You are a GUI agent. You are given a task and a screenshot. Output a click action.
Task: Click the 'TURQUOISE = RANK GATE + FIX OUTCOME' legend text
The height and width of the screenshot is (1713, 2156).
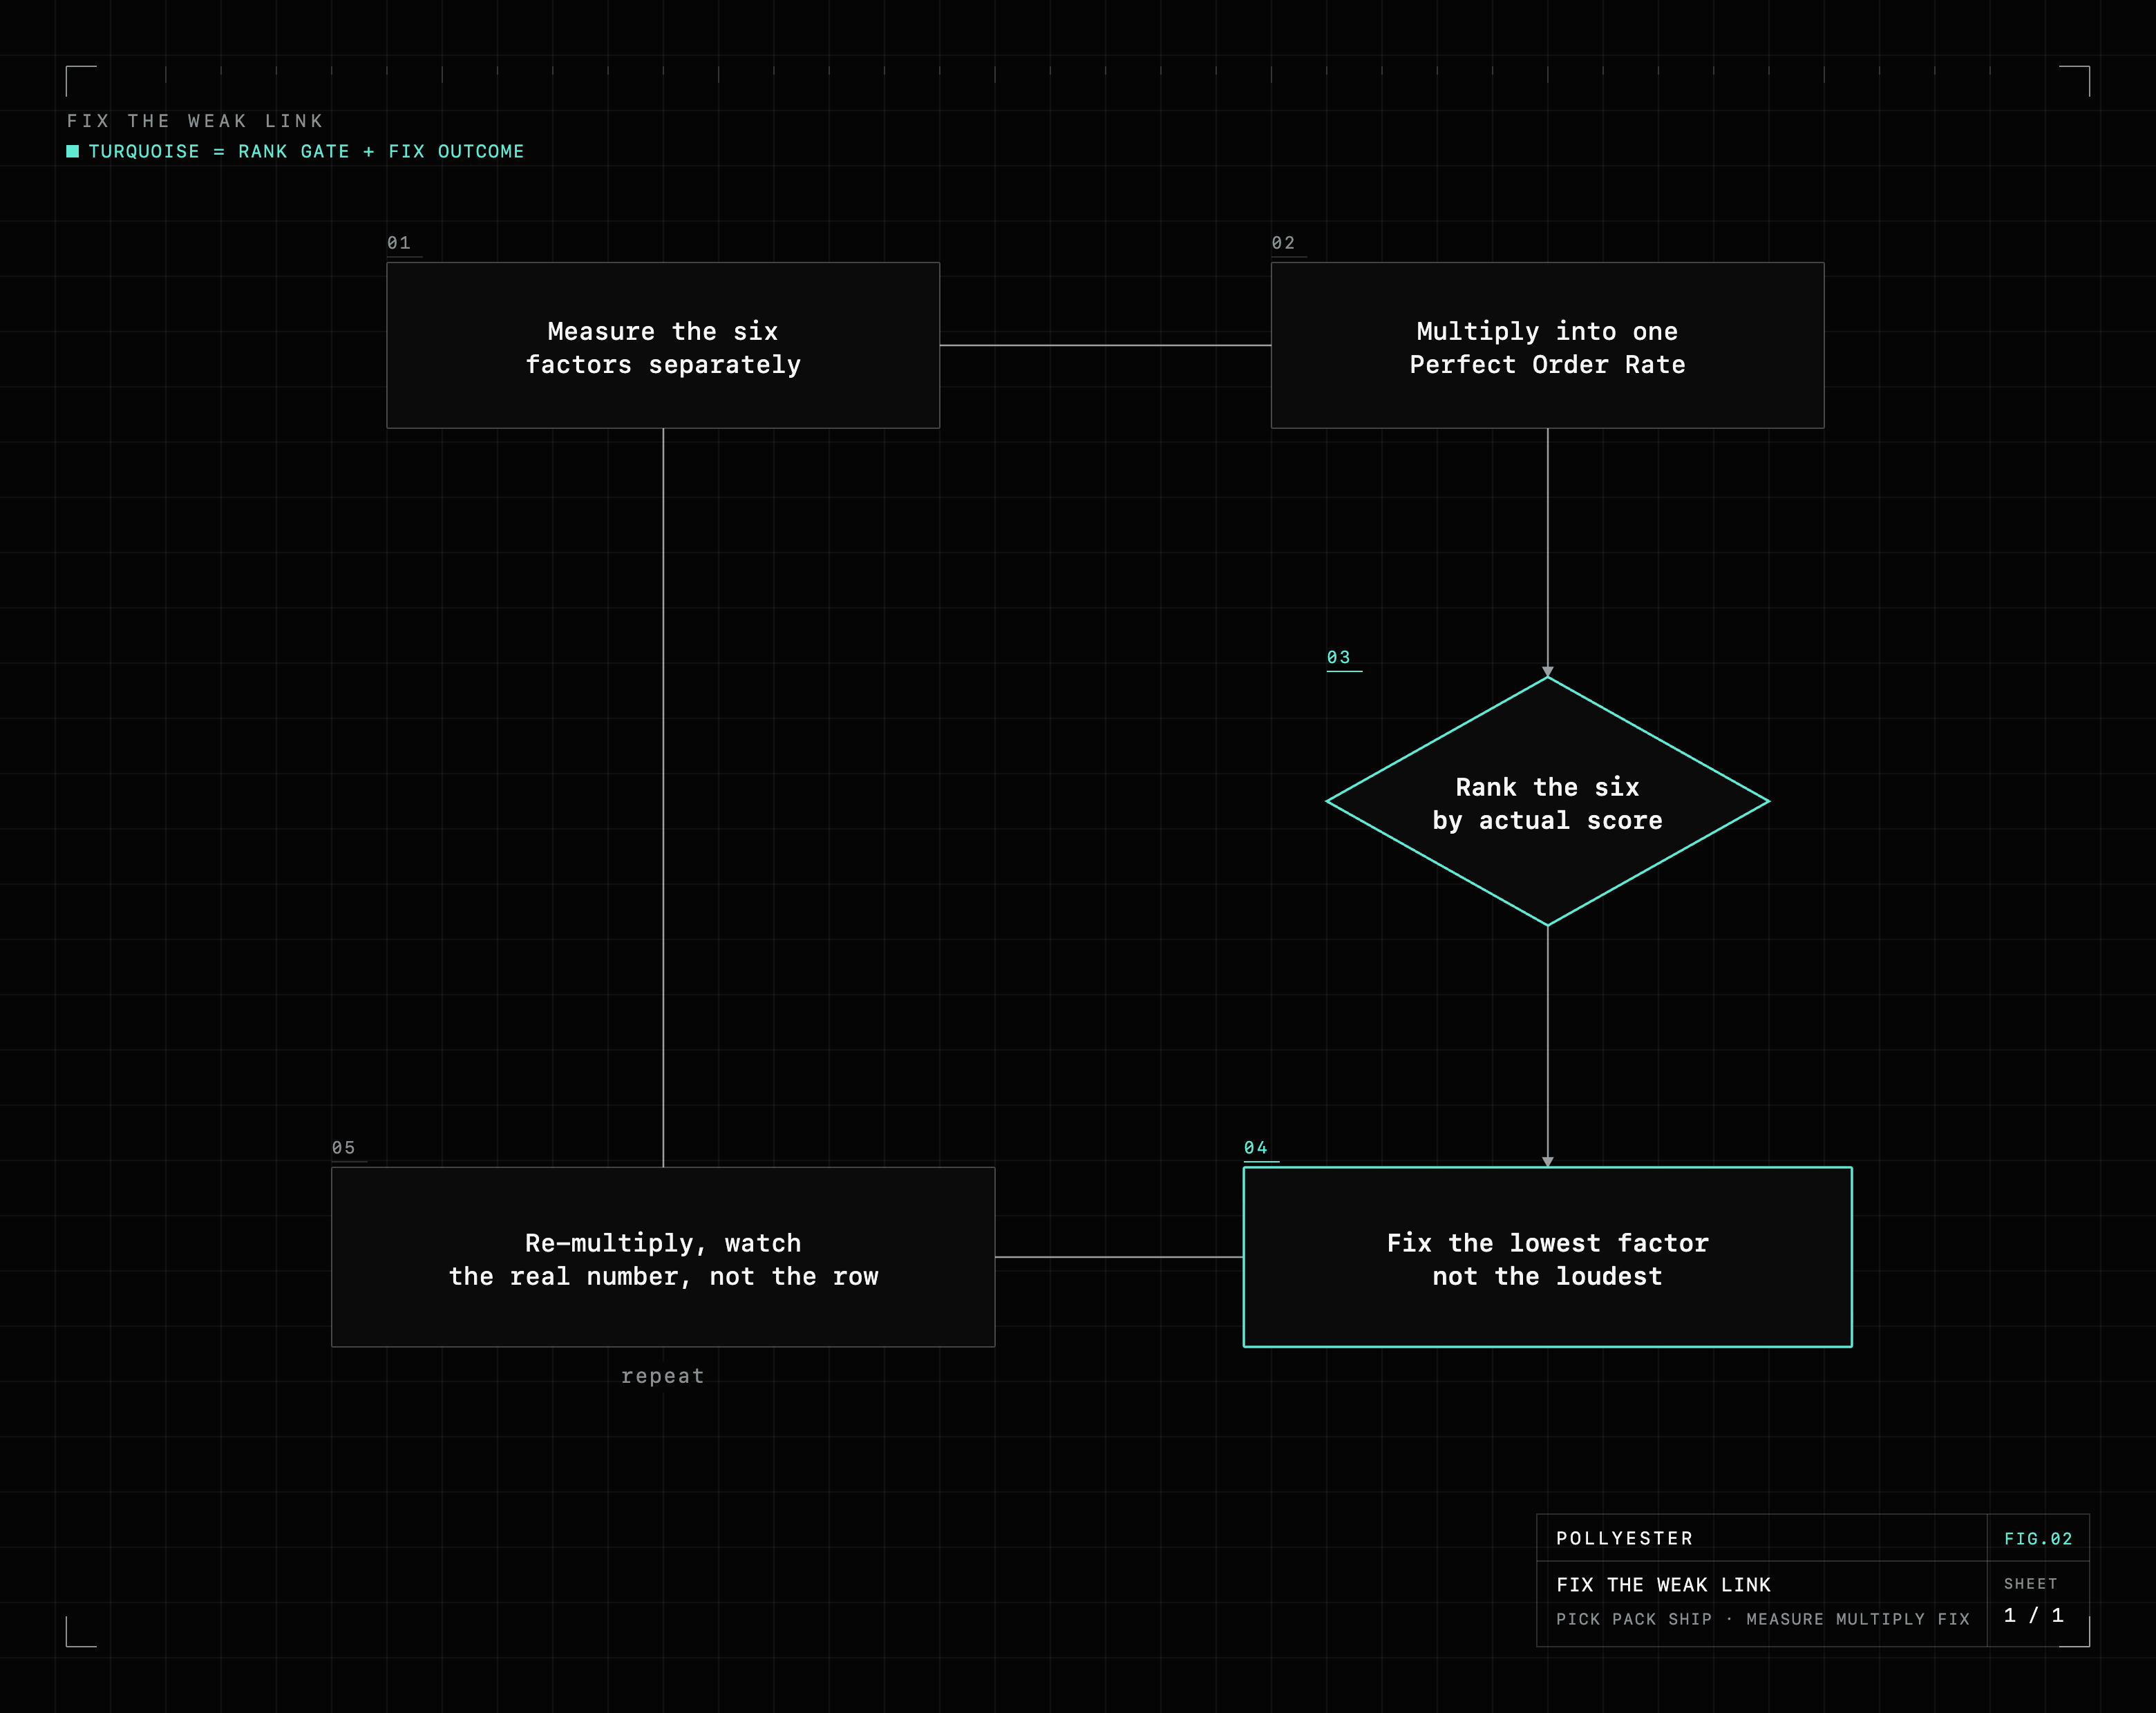[x=306, y=151]
